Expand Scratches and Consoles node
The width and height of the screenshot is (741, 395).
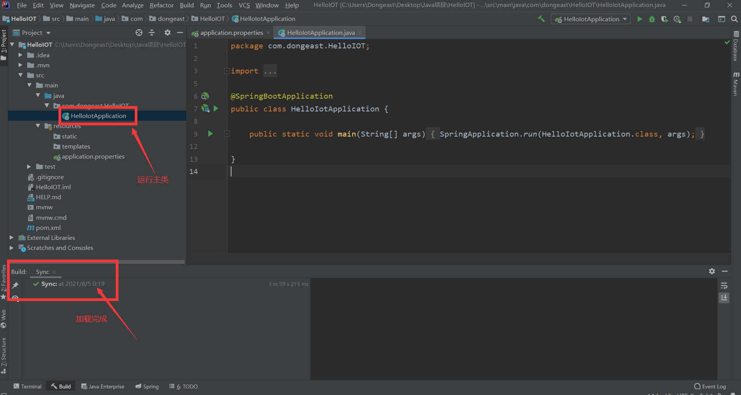coord(12,248)
